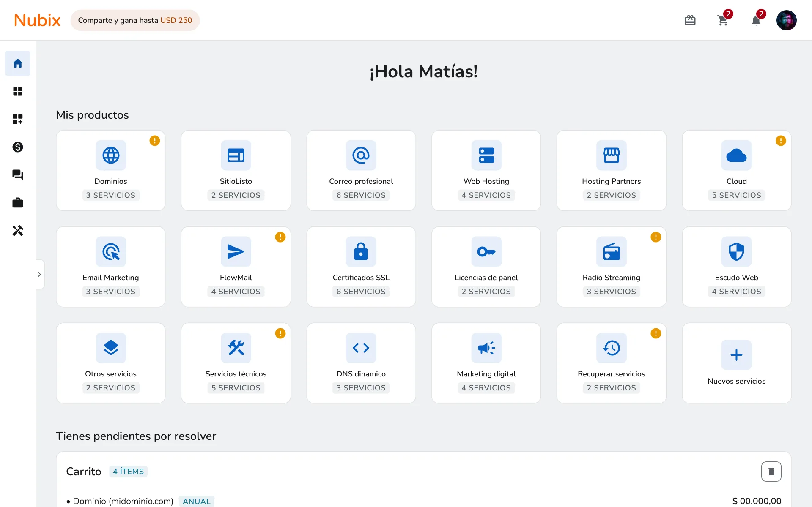Open the Marketing digital card
812x507 pixels.
(x=486, y=363)
